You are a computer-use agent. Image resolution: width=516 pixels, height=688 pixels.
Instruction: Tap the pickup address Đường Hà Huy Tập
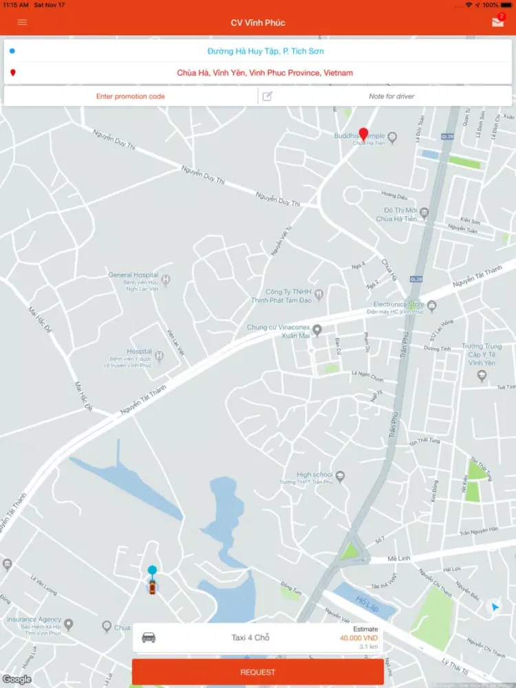coord(266,51)
